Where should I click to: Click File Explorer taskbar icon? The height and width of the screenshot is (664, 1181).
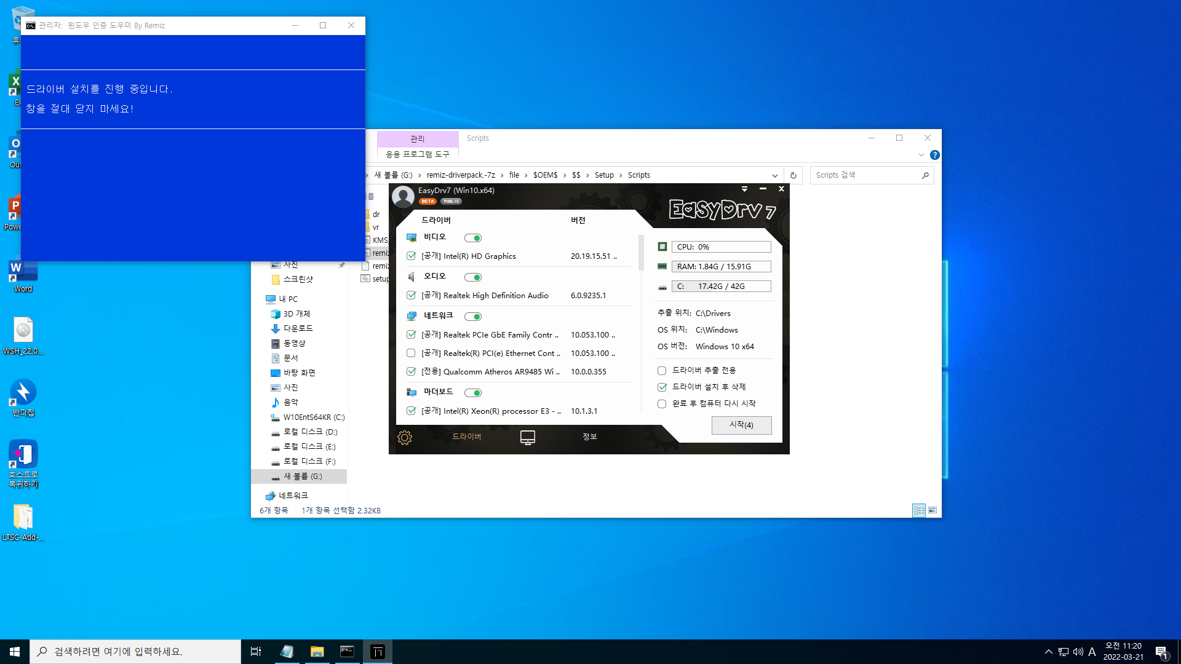tap(317, 652)
